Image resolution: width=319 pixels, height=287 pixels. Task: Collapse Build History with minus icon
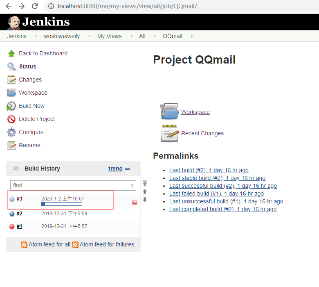pos(127,169)
